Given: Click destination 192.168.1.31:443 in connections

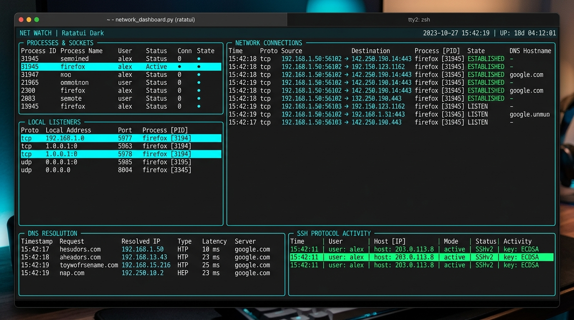Looking at the screenshot, I should click(x=378, y=114).
